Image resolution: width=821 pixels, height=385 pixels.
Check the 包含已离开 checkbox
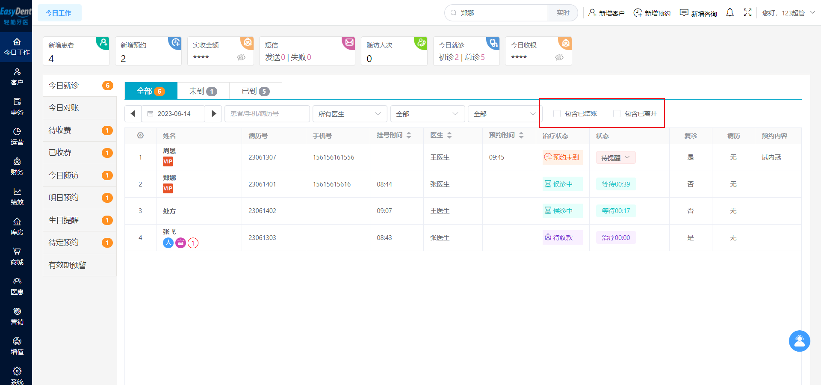[617, 114]
